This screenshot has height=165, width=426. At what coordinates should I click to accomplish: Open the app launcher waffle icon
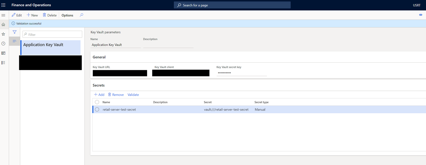pos(4,5)
